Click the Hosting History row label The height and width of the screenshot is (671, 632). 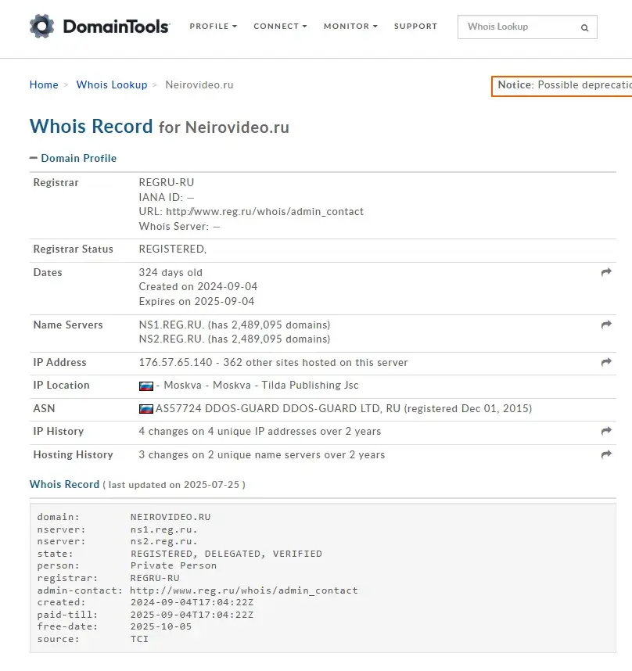tap(74, 455)
